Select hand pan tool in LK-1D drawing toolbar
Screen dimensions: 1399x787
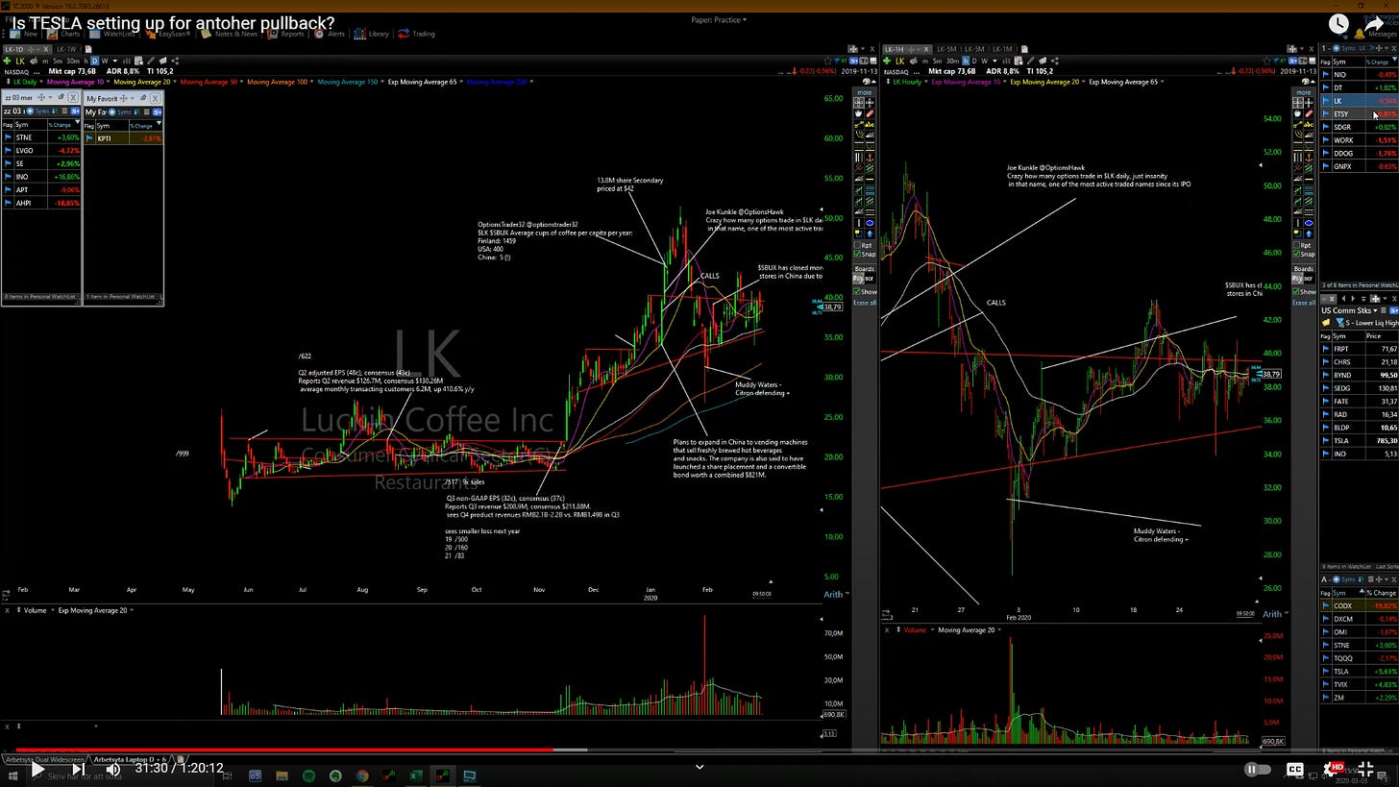[860, 114]
